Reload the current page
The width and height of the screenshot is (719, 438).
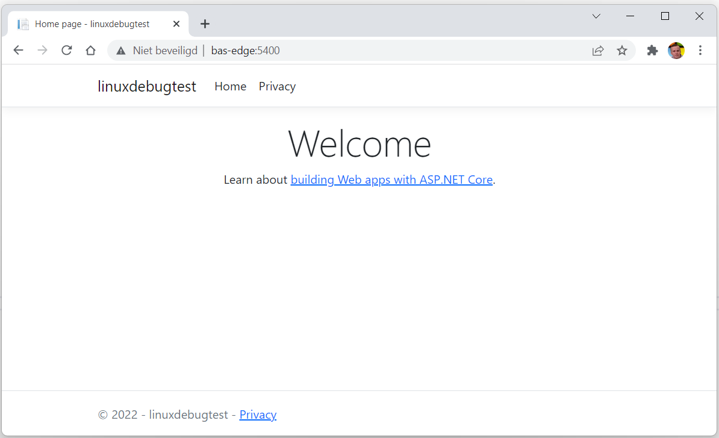[67, 51]
